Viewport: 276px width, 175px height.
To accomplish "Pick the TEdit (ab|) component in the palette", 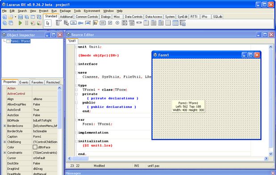I will point(88,23).
